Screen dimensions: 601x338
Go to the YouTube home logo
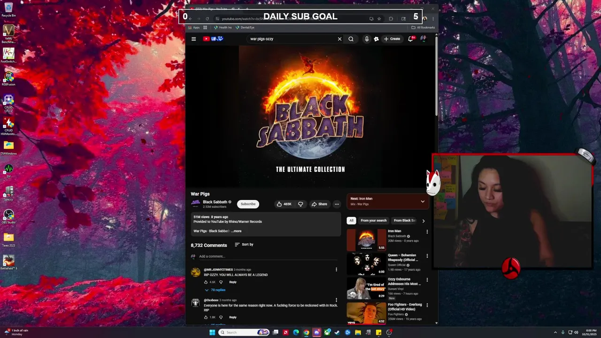point(213,39)
